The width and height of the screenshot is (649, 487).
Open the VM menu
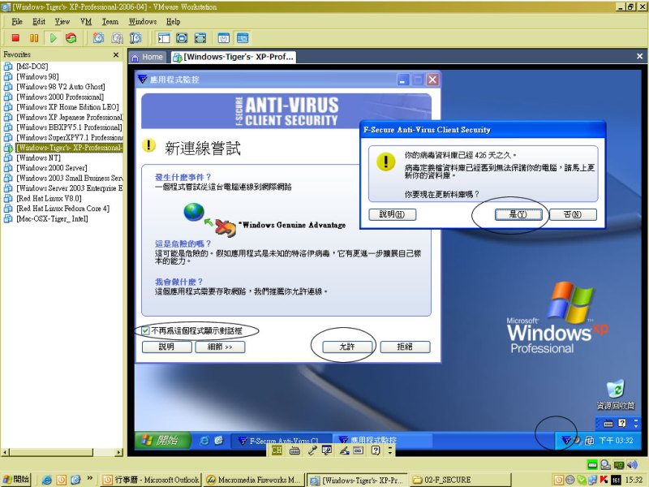click(86, 22)
